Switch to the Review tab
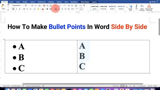The height and width of the screenshot is (90, 160). [59, 2]
